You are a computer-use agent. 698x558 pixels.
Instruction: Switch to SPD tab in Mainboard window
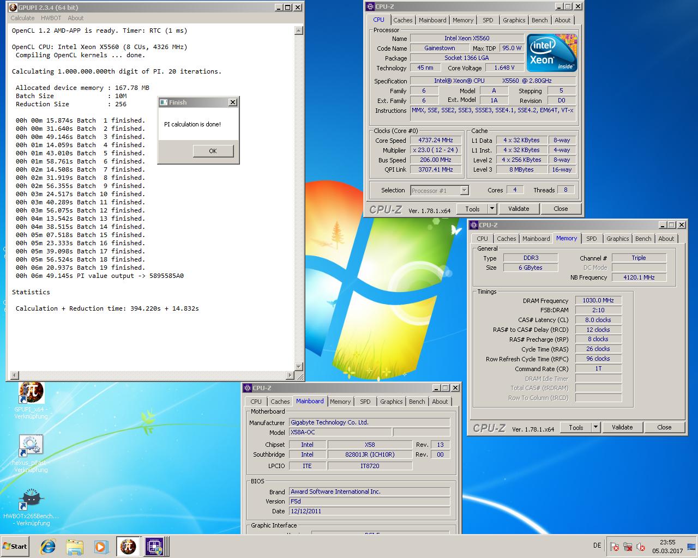coord(365,402)
